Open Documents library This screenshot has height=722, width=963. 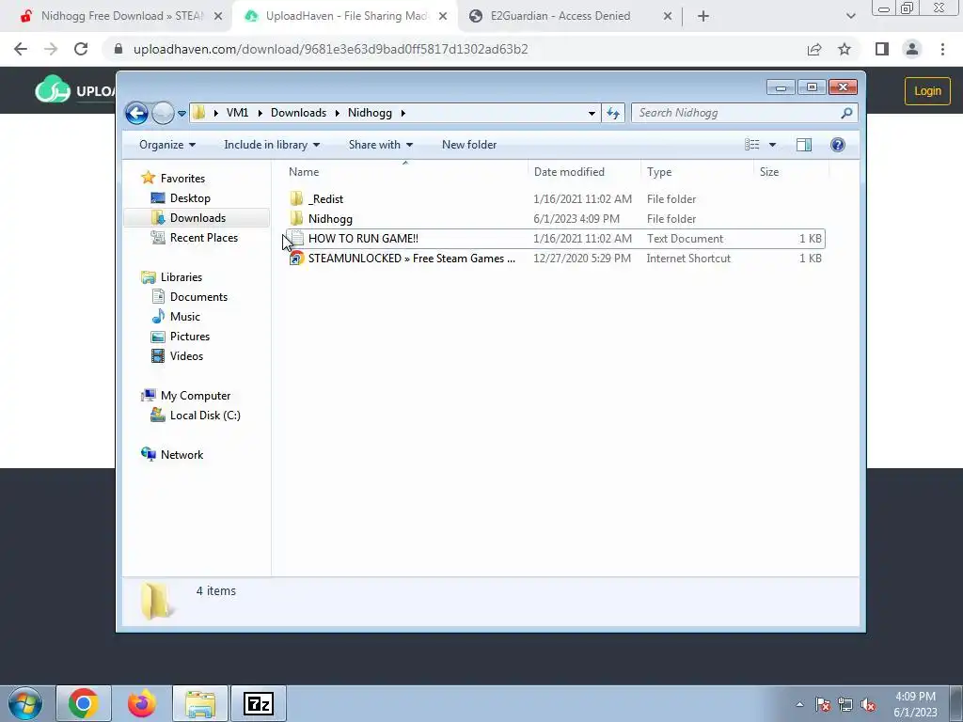coord(190,297)
